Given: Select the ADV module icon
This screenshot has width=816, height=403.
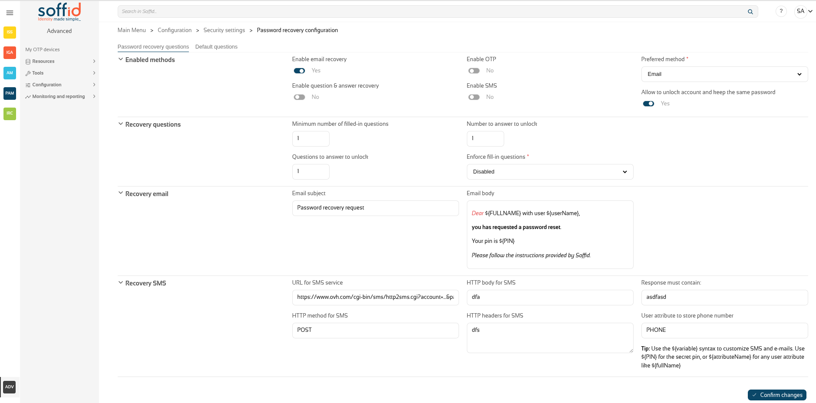Looking at the screenshot, I should pyautogui.click(x=10, y=387).
